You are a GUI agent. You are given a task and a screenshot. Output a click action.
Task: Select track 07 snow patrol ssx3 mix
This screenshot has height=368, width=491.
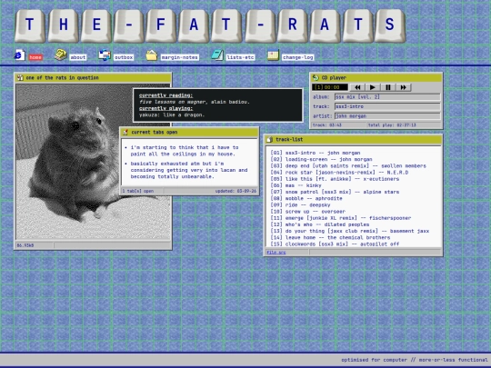pyautogui.click(x=335, y=192)
